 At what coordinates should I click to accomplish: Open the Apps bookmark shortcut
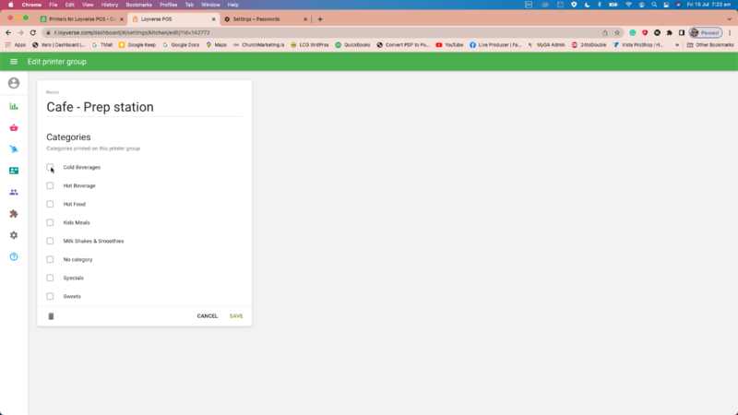point(15,44)
